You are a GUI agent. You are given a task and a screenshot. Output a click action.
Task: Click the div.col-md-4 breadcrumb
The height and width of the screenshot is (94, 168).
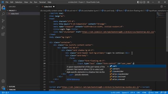[x=71, y=11]
